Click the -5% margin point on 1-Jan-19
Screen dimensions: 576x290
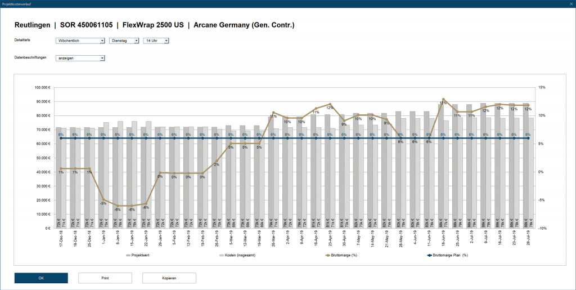tap(103, 199)
